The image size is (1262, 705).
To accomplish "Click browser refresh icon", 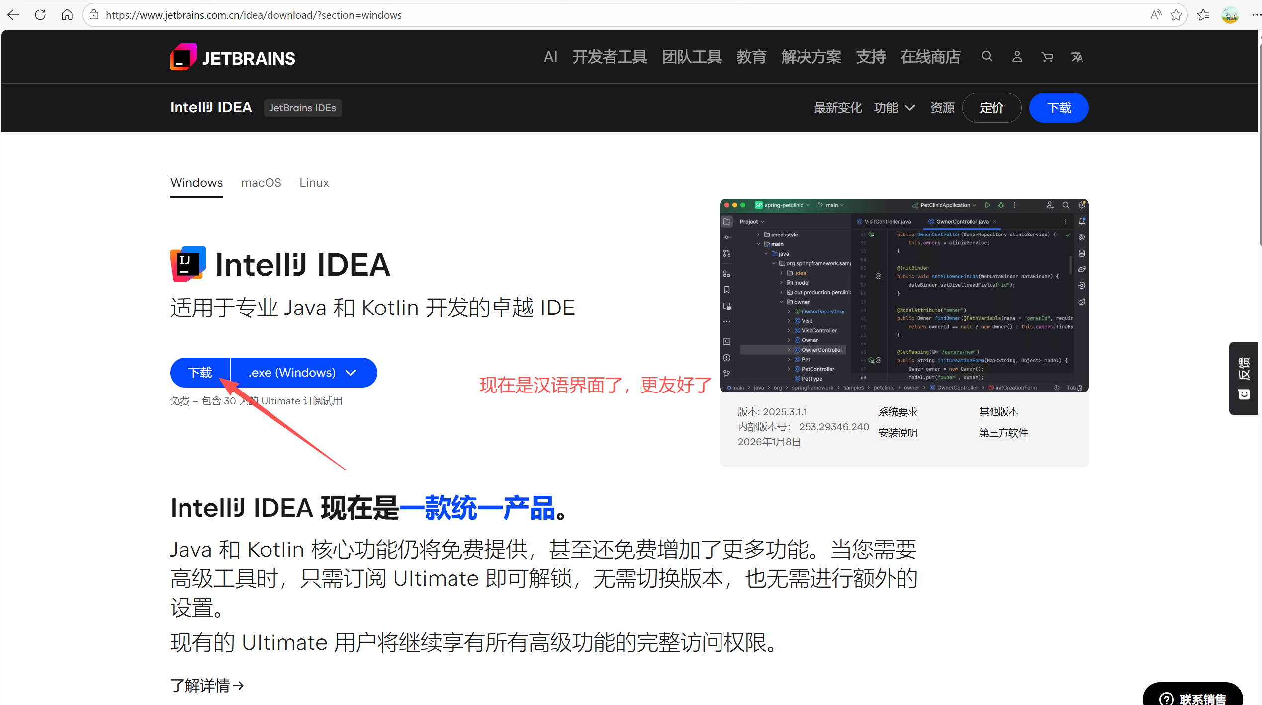I will [40, 15].
